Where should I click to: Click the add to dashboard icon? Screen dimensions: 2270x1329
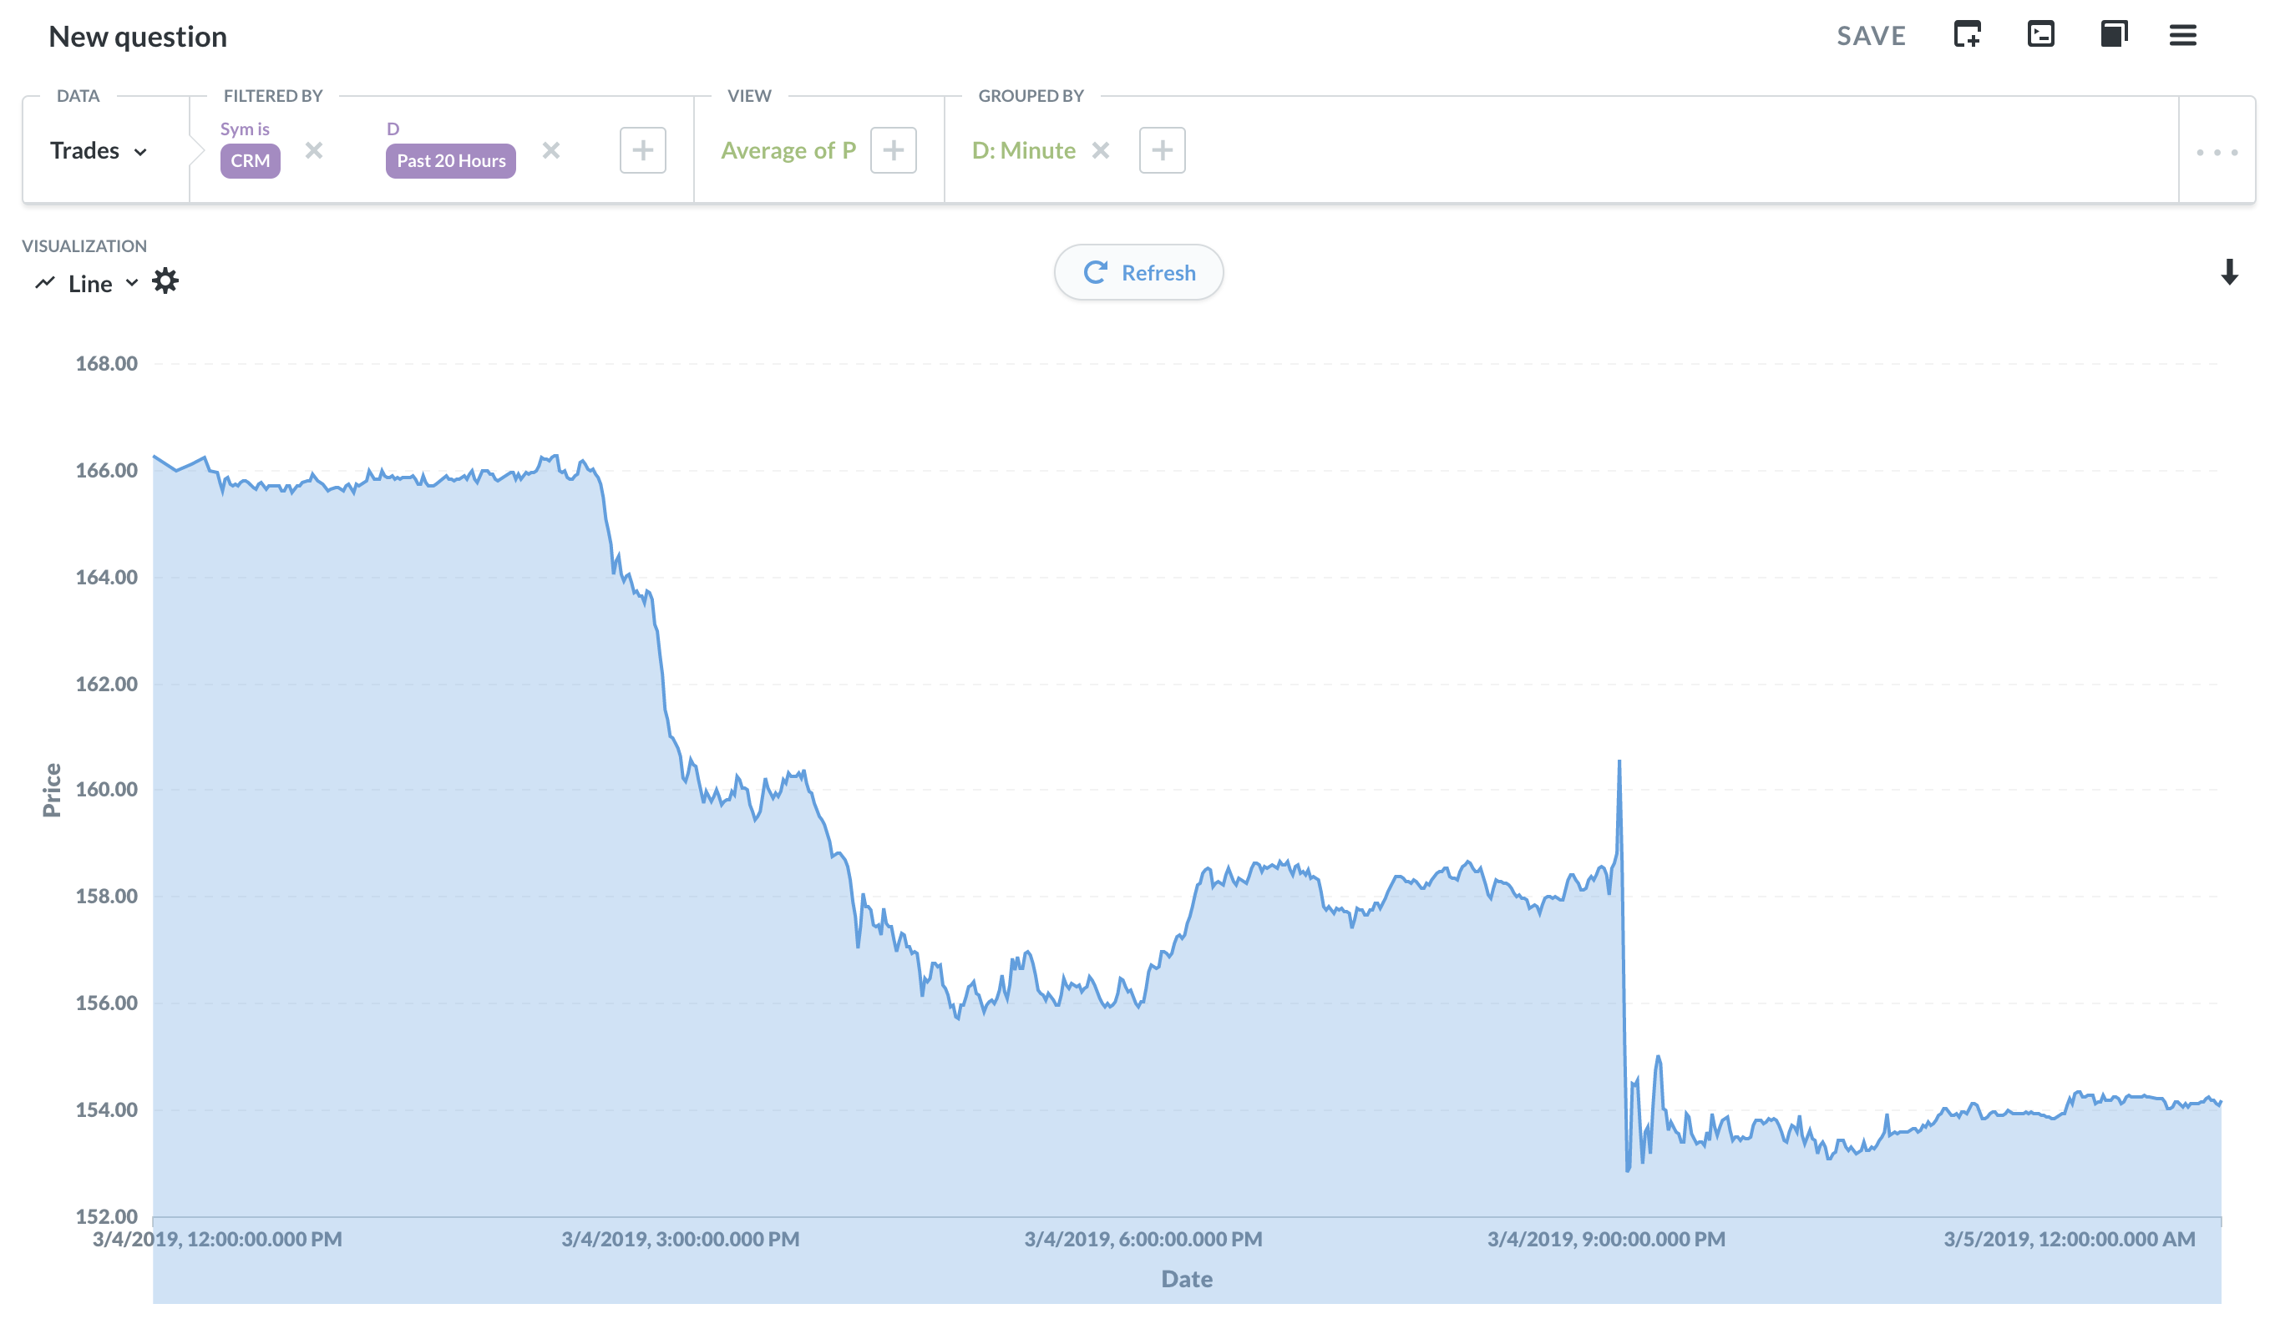click(1968, 34)
